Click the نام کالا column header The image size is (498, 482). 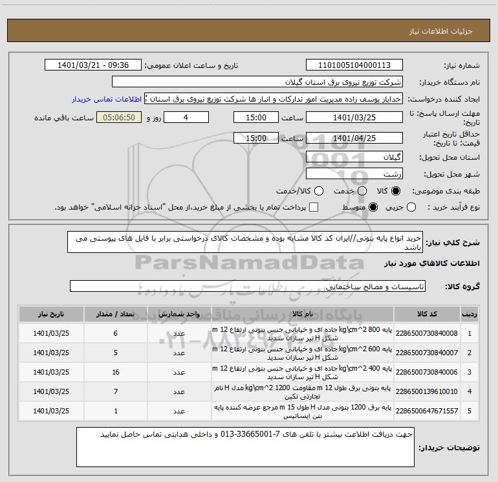[303, 314]
